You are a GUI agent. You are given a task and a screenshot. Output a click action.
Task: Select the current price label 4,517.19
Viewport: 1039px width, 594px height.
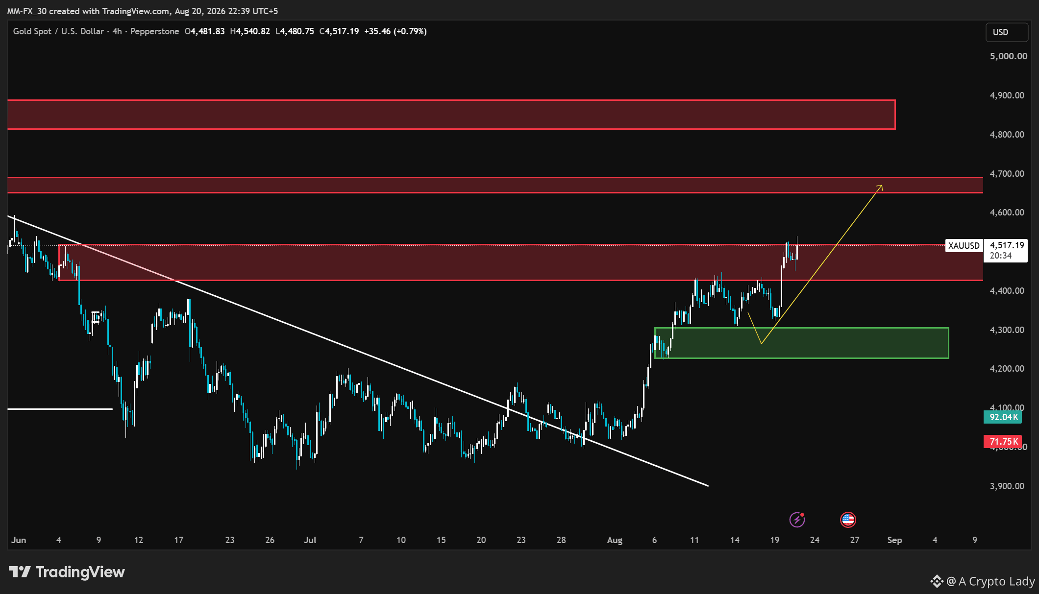pyautogui.click(x=1007, y=245)
